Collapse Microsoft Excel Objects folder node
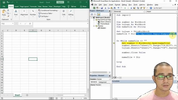Image resolution: width=178 pixels, height=100 pixels. tap(94, 20)
